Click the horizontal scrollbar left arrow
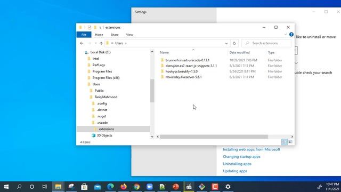Viewport: 341px width, 192px height. click(158, 137)
